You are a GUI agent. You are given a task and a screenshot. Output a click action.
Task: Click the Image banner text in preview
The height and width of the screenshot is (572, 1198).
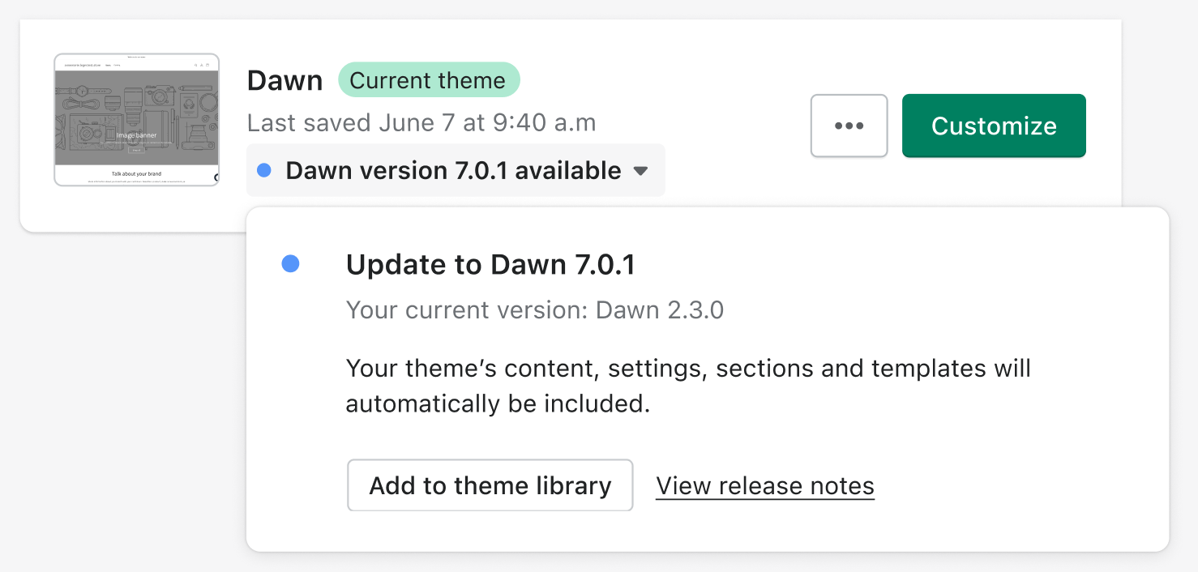tap(136, 135)
